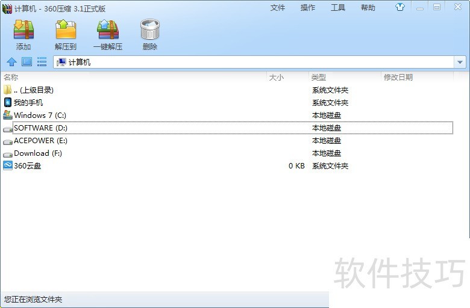The height and width of the screenshot is (308, 470).
Task: Select the .. (上级目录) entry
Action: coord(34,90)
